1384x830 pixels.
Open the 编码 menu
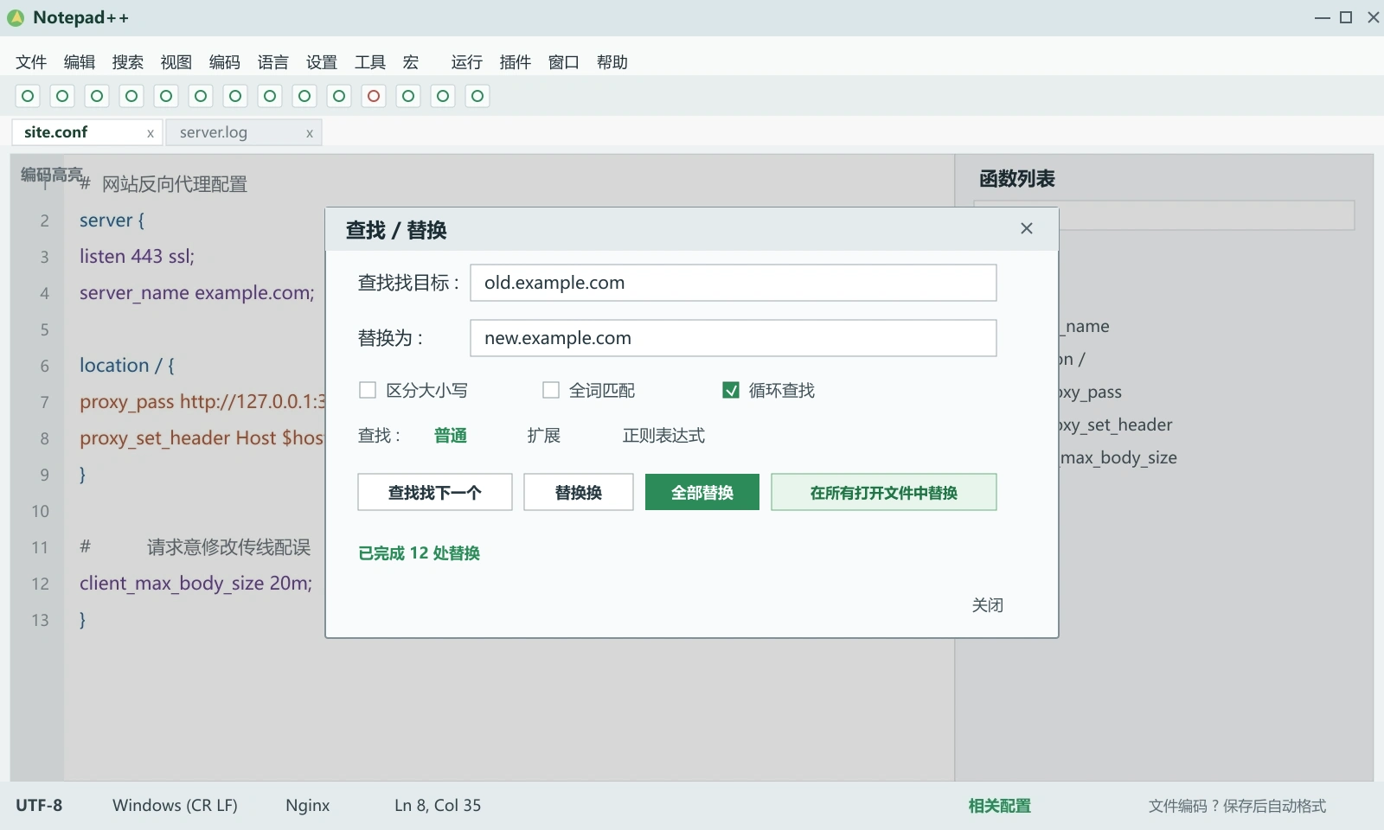point(225,62)
